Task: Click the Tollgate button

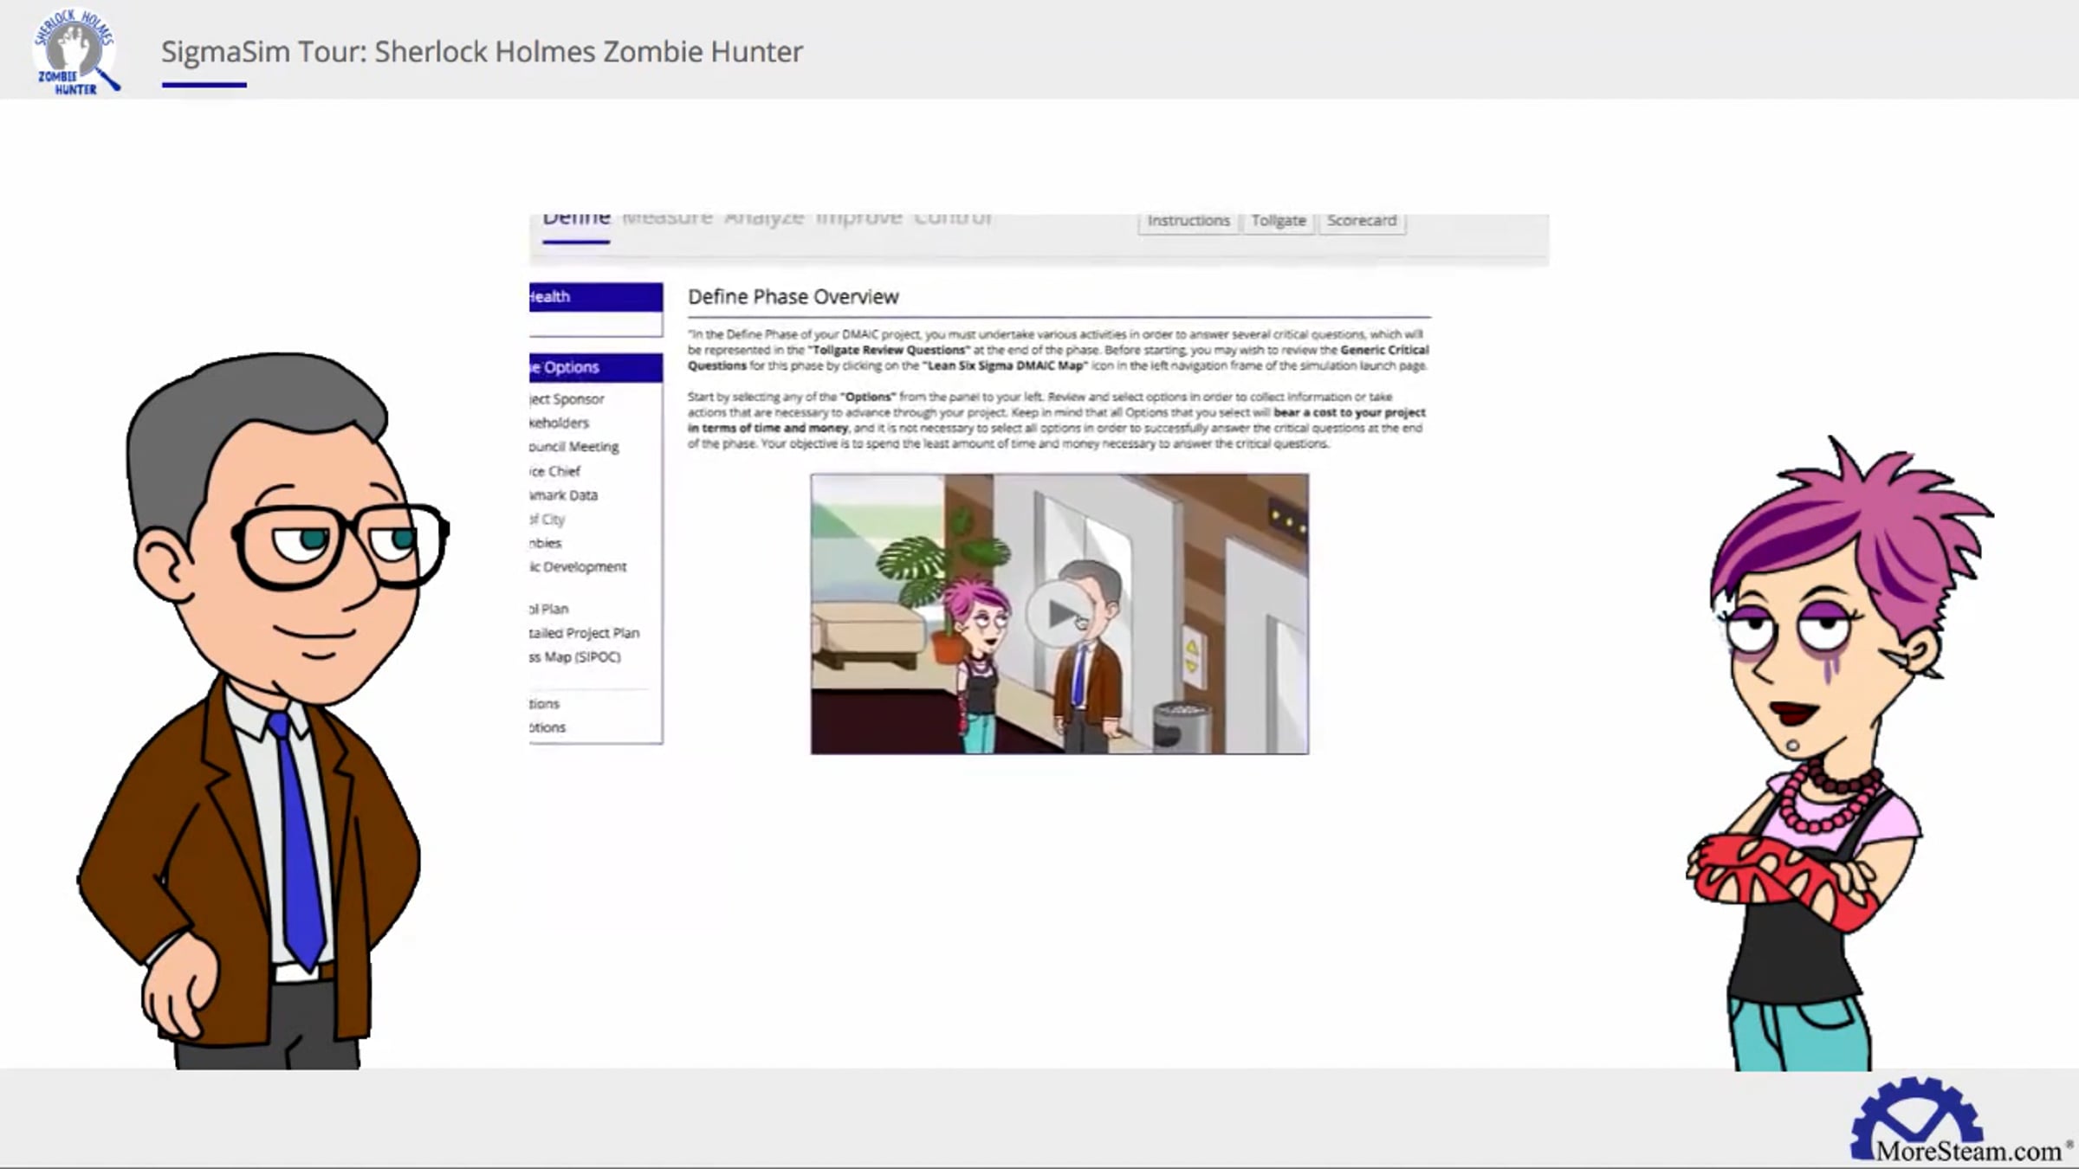Action: (x=1278, y=221)
